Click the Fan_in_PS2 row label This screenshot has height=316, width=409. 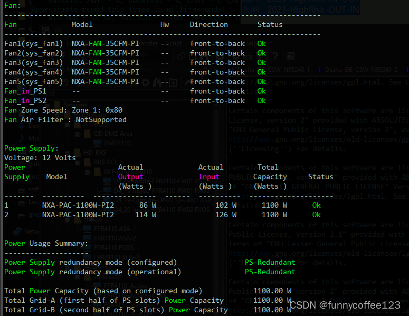(25, 100)
